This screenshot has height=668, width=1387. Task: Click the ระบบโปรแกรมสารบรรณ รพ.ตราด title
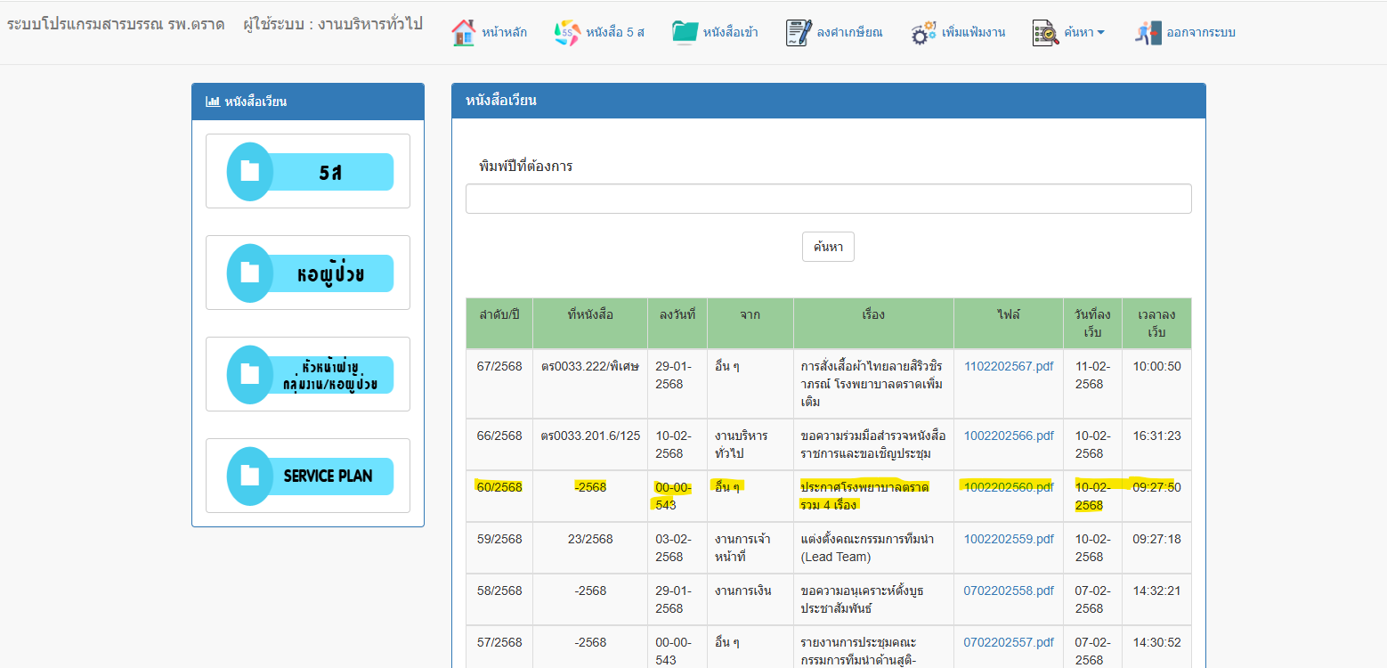[x=116, y=25]
